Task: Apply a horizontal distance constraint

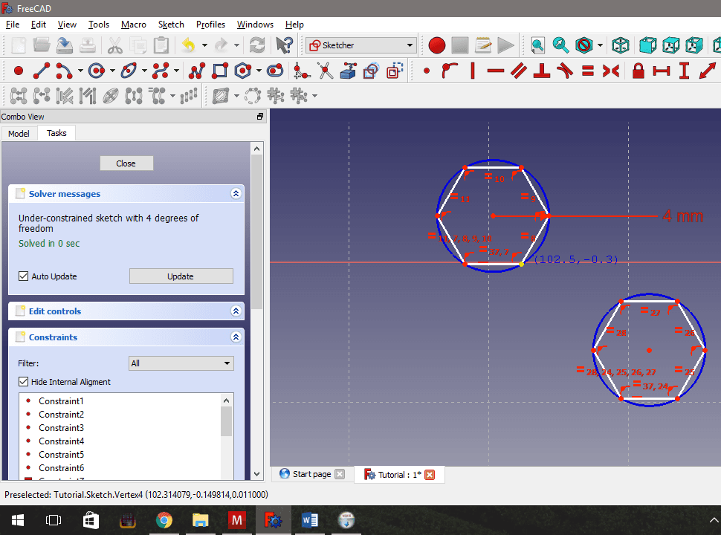Action: tap(662, 71)
